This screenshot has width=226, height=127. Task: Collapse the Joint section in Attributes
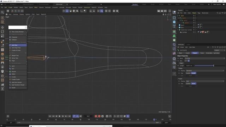pos(179,79)
